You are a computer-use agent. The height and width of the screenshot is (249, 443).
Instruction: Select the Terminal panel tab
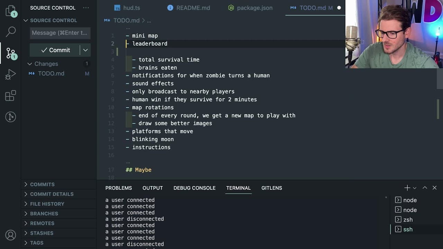point(238,188)
